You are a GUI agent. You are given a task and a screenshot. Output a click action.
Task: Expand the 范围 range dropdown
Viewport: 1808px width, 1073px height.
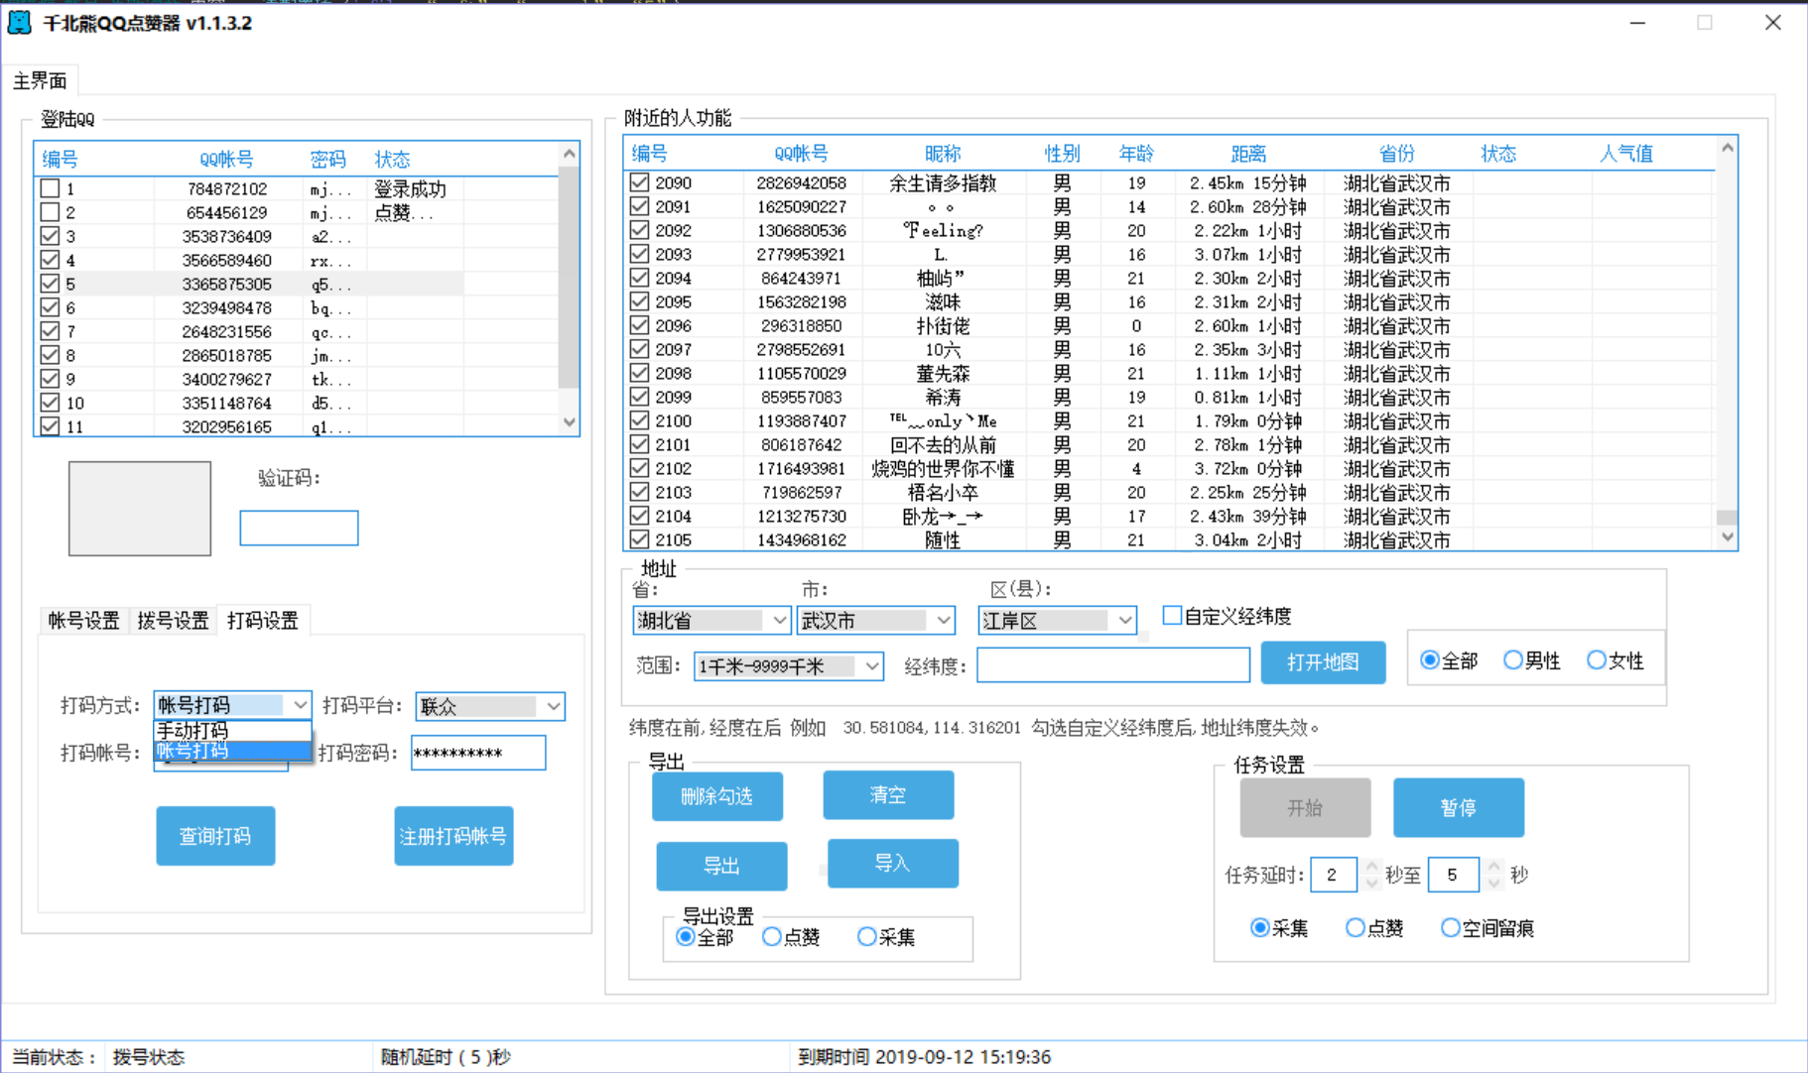(789, 666)
